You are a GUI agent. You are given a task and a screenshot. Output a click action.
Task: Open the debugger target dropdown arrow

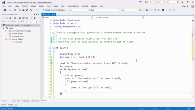point(67,10)
